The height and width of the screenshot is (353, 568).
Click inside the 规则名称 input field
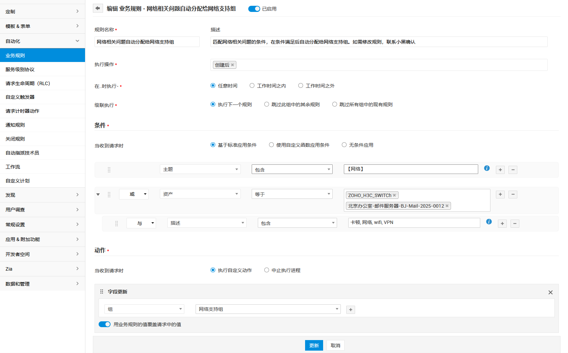point(147,42)
